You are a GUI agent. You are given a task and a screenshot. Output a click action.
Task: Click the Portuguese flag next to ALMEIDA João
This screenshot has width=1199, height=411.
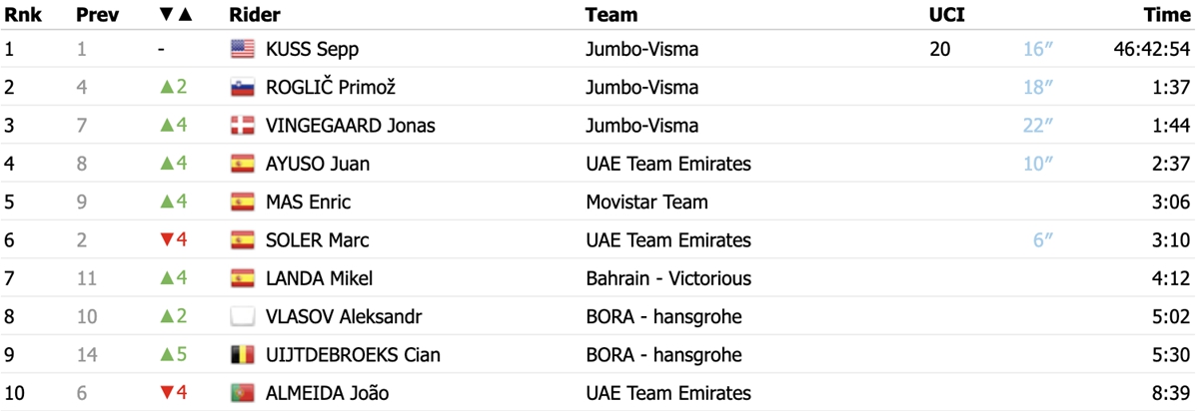point(242,393)
